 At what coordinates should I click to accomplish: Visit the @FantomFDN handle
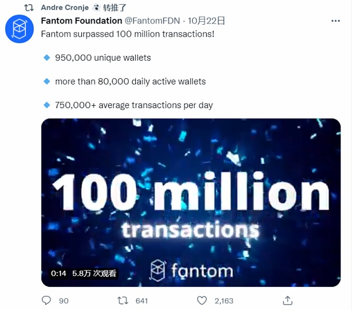(x=152, y=21)
